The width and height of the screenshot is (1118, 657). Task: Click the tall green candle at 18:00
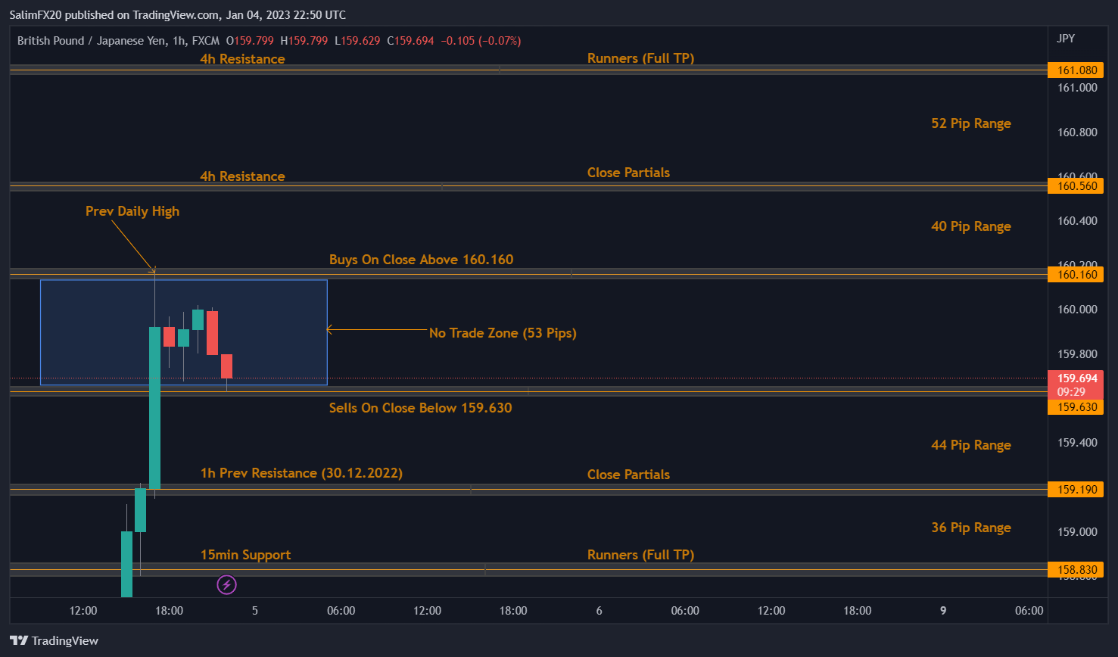(154, 409)
